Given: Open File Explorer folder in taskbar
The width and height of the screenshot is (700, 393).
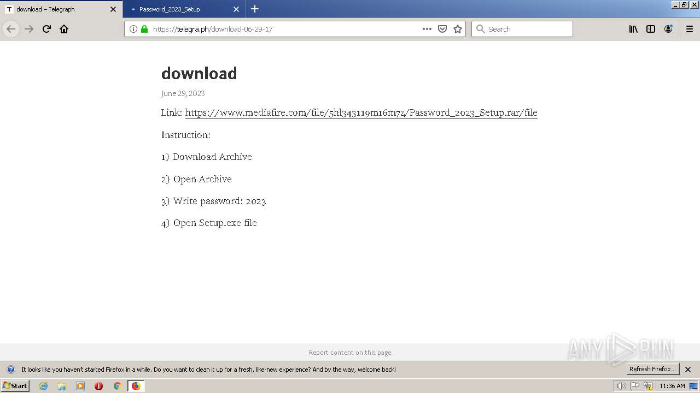Looking at the screenshot, I should coord(62,386).
